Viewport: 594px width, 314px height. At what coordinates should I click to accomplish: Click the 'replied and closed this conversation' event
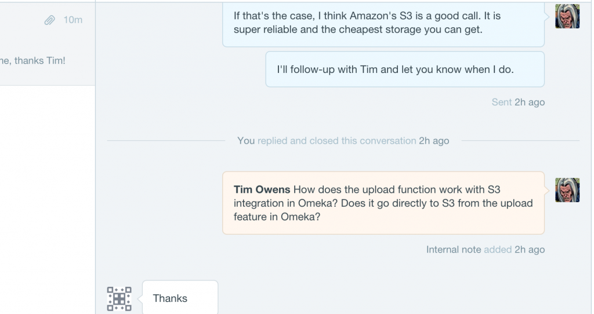click(x=337, y=141)
